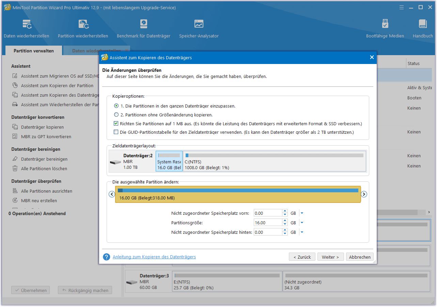Open unit dropdown for unallocated space before
Screen dimensions: 437x307
[x=302, y=213]
